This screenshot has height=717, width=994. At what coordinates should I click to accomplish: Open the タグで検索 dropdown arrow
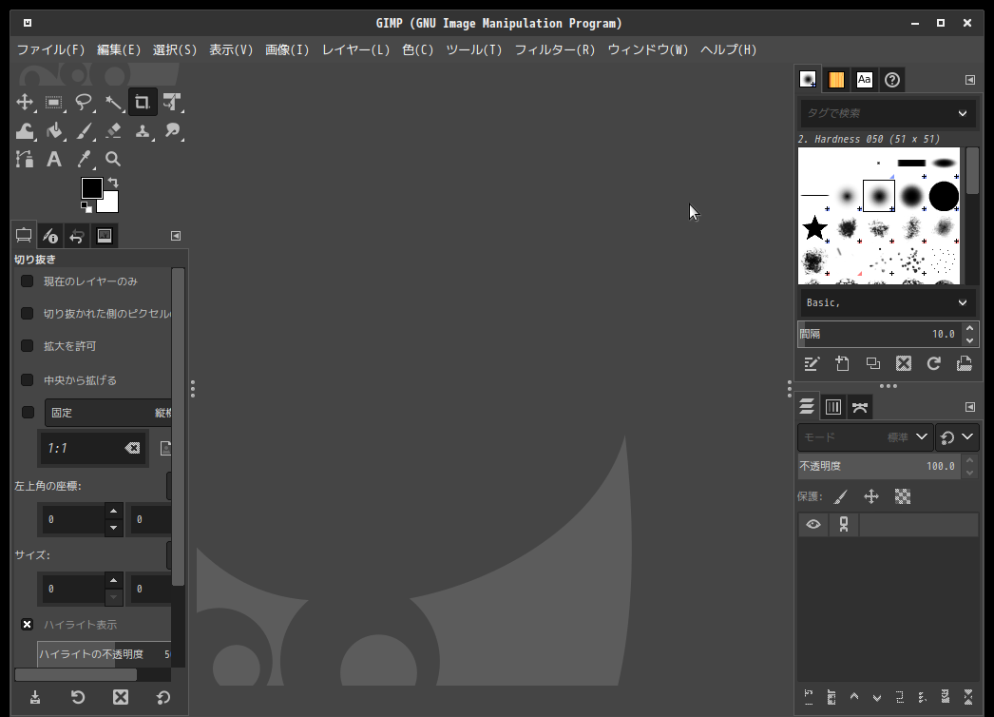point(963,113)
